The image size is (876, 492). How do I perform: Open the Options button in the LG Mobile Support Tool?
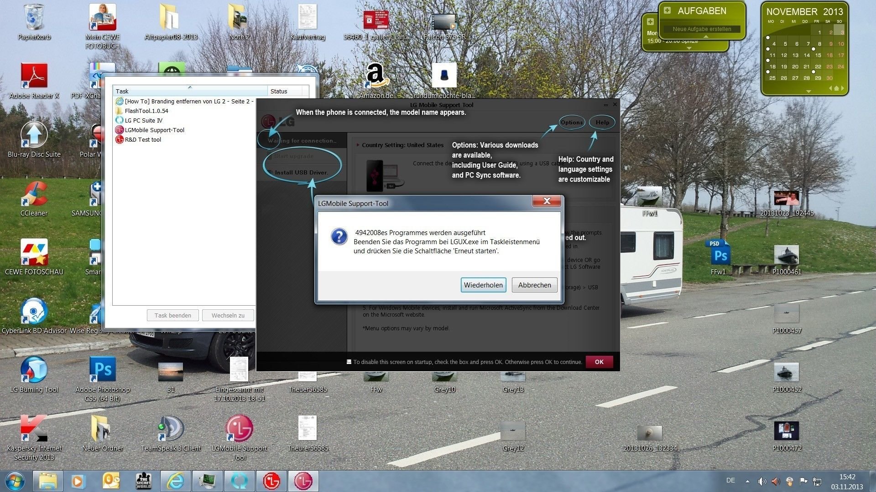tap(572, 122)
